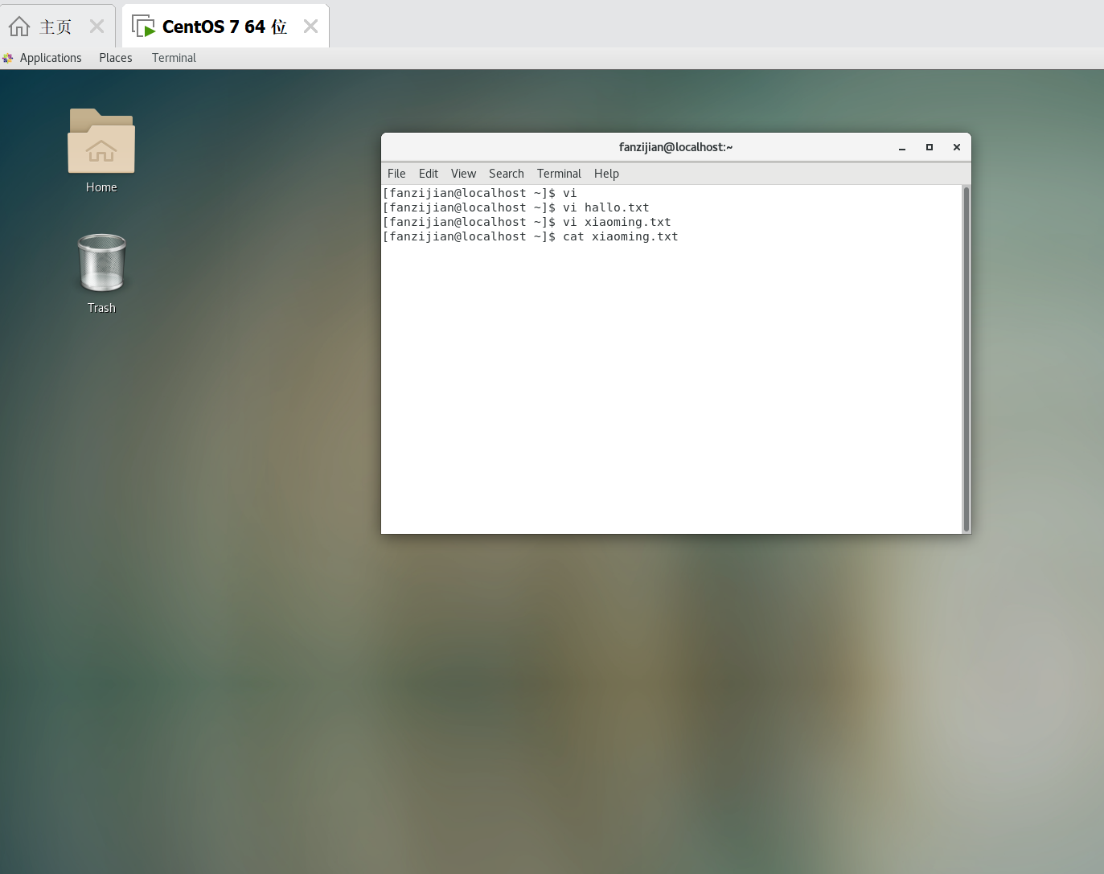
Task: Click the home icon on the 主页 tab
Action: [x=19, y=27]
